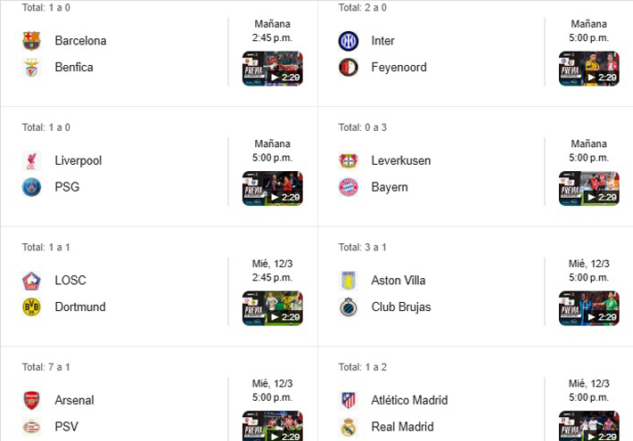Click the Real Madrid crest
Image resolution: width=633 pixels, height=441 pixels.
click(x=349, y=427)
